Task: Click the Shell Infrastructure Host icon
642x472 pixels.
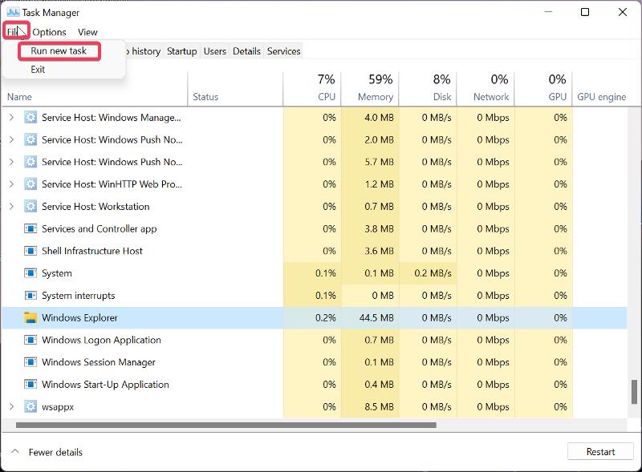Action: 30,251
